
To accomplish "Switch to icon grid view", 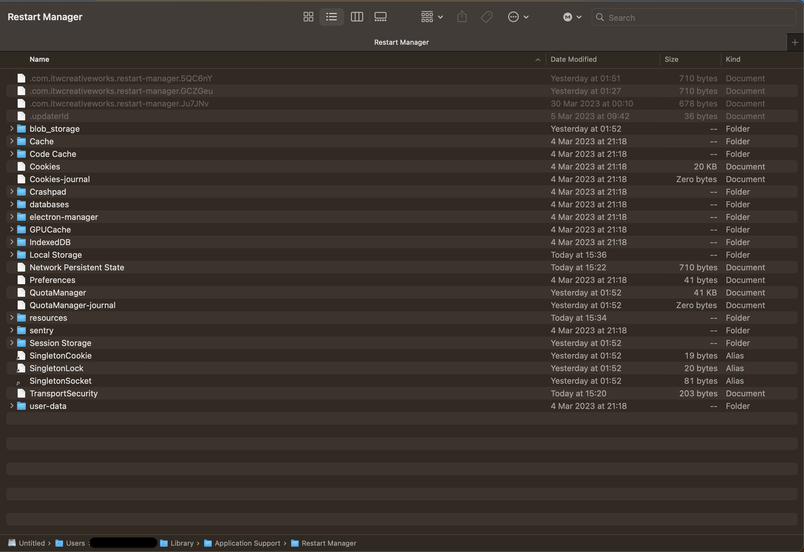I will click(x=308, y=17).
